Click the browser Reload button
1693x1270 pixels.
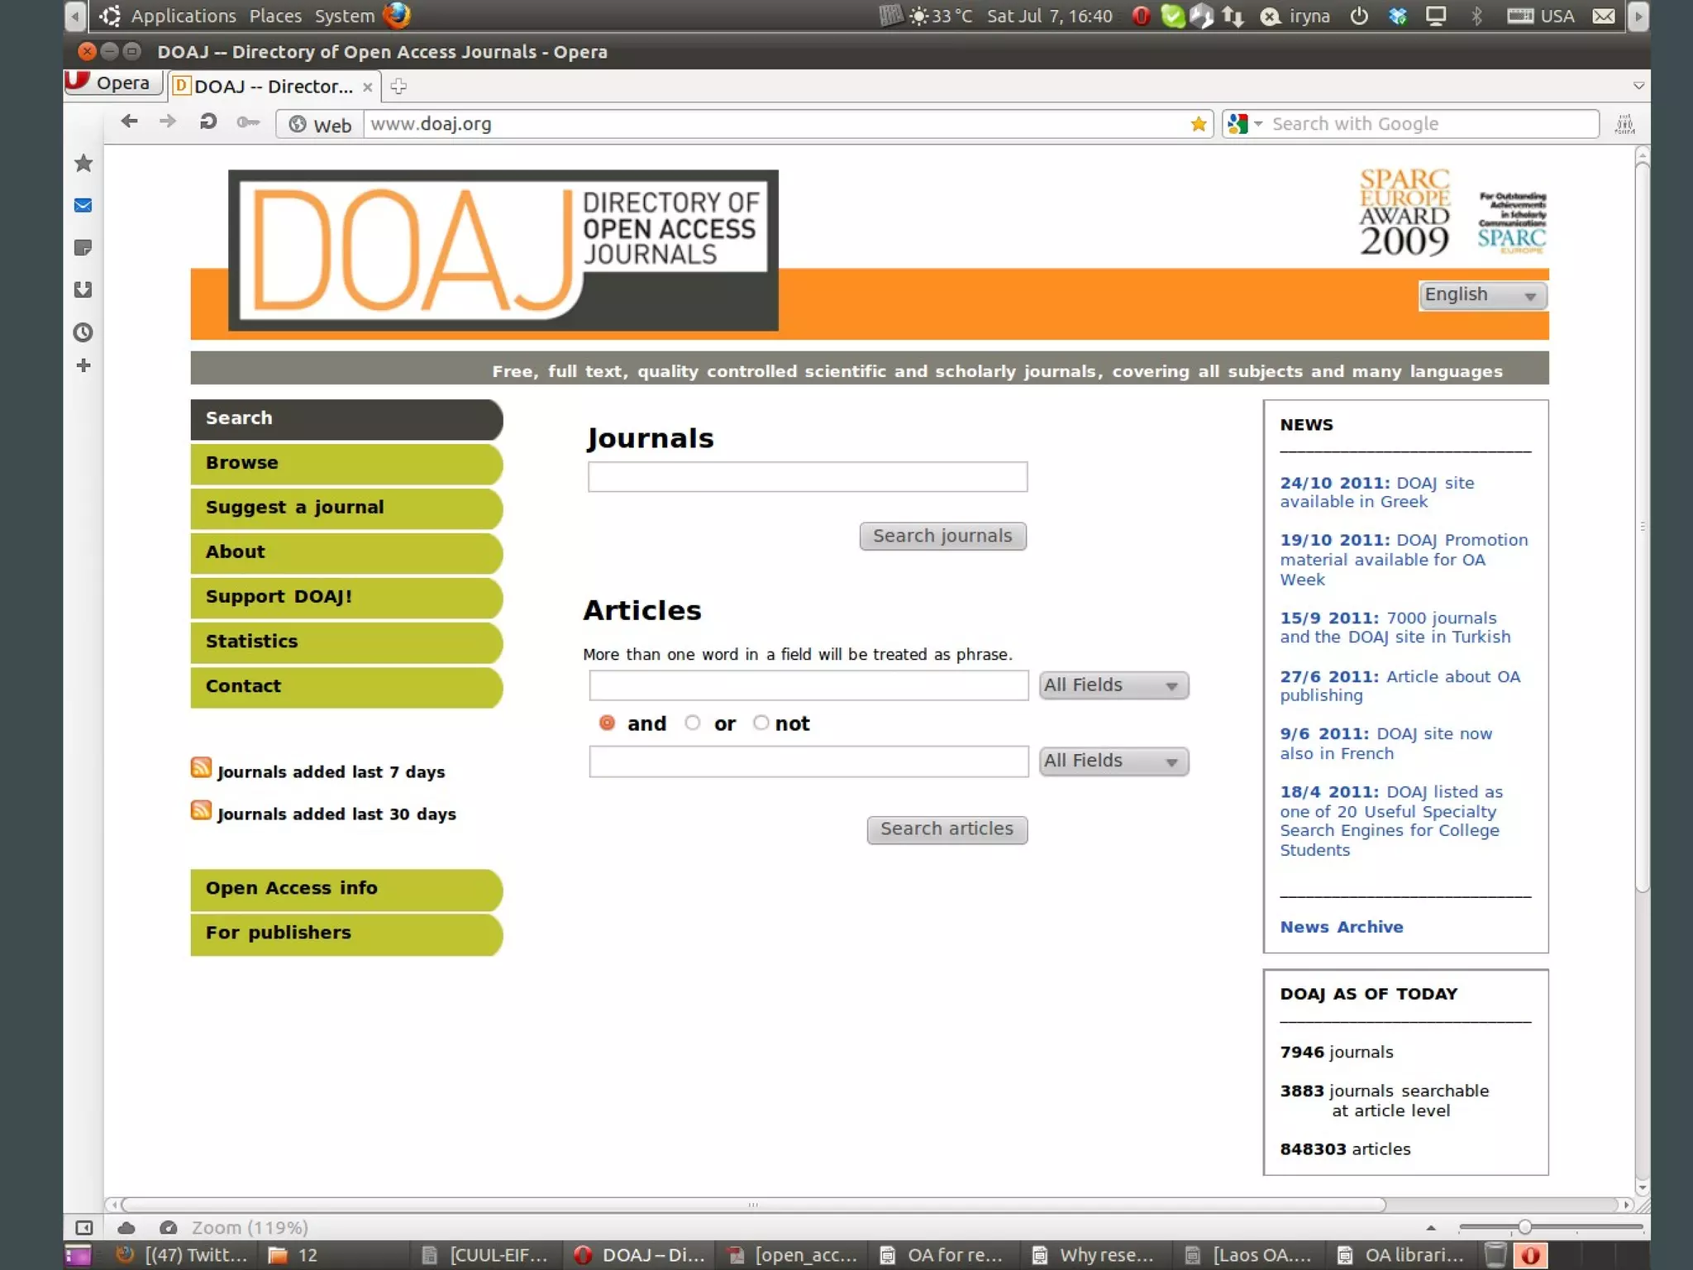point(207,122)
